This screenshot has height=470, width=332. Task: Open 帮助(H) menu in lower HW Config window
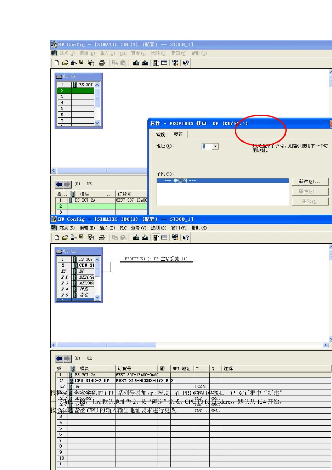click(199, 228)
